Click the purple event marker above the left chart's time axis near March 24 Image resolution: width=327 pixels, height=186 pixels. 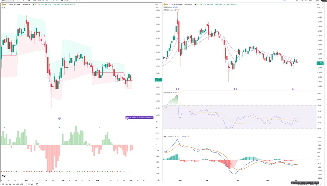[60, 118]
